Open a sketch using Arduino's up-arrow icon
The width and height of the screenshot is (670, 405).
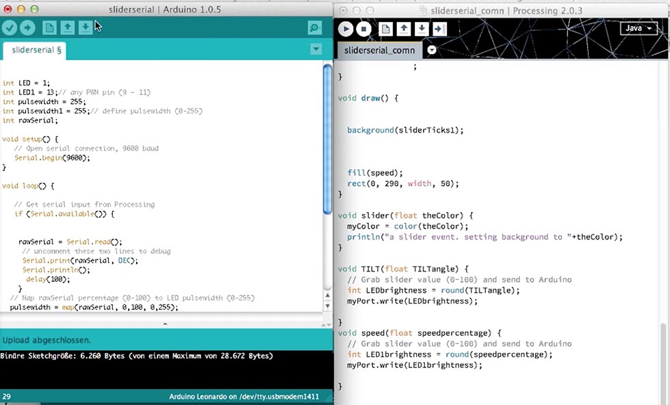pyautogui.click(x=68, y=28)
